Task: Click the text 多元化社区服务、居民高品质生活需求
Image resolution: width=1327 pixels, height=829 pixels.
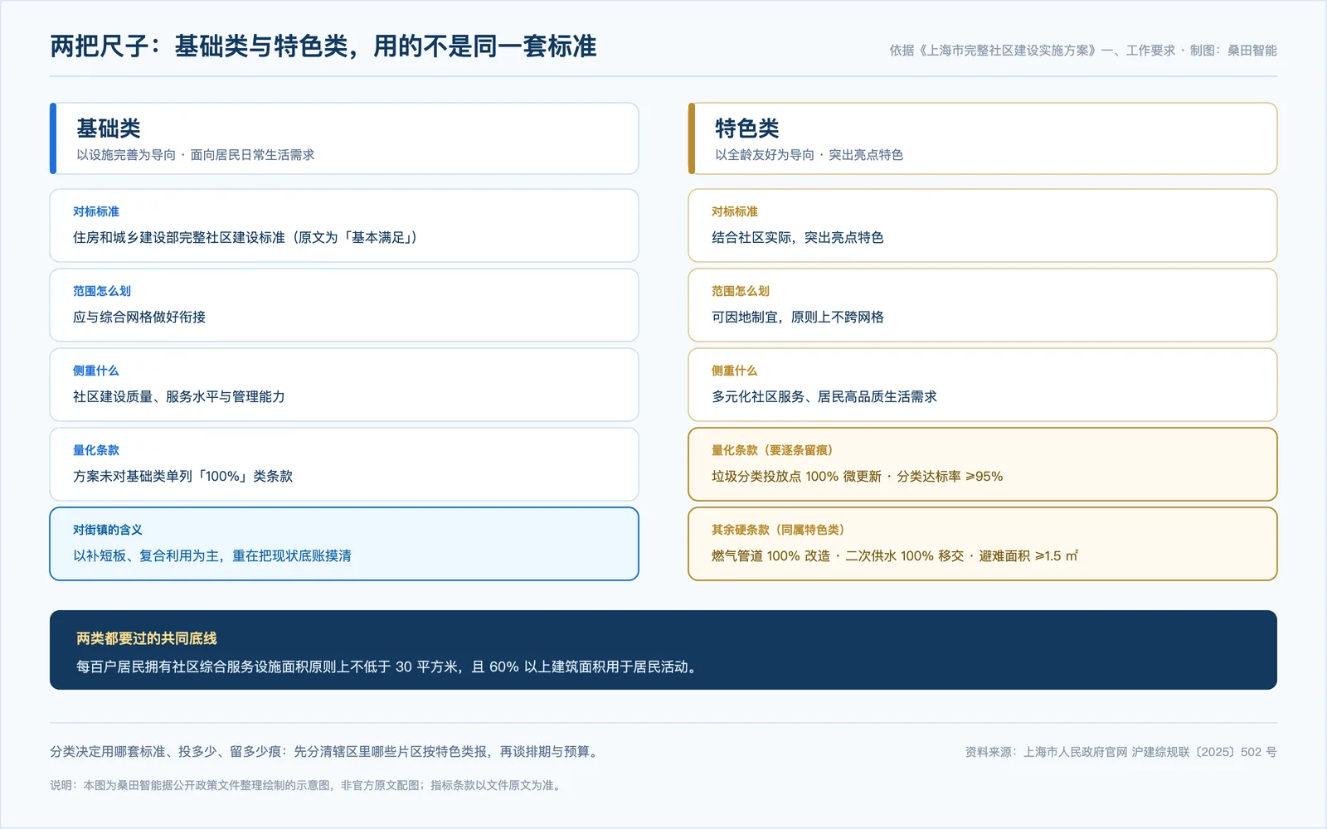Action: click(x=824, y=397)
